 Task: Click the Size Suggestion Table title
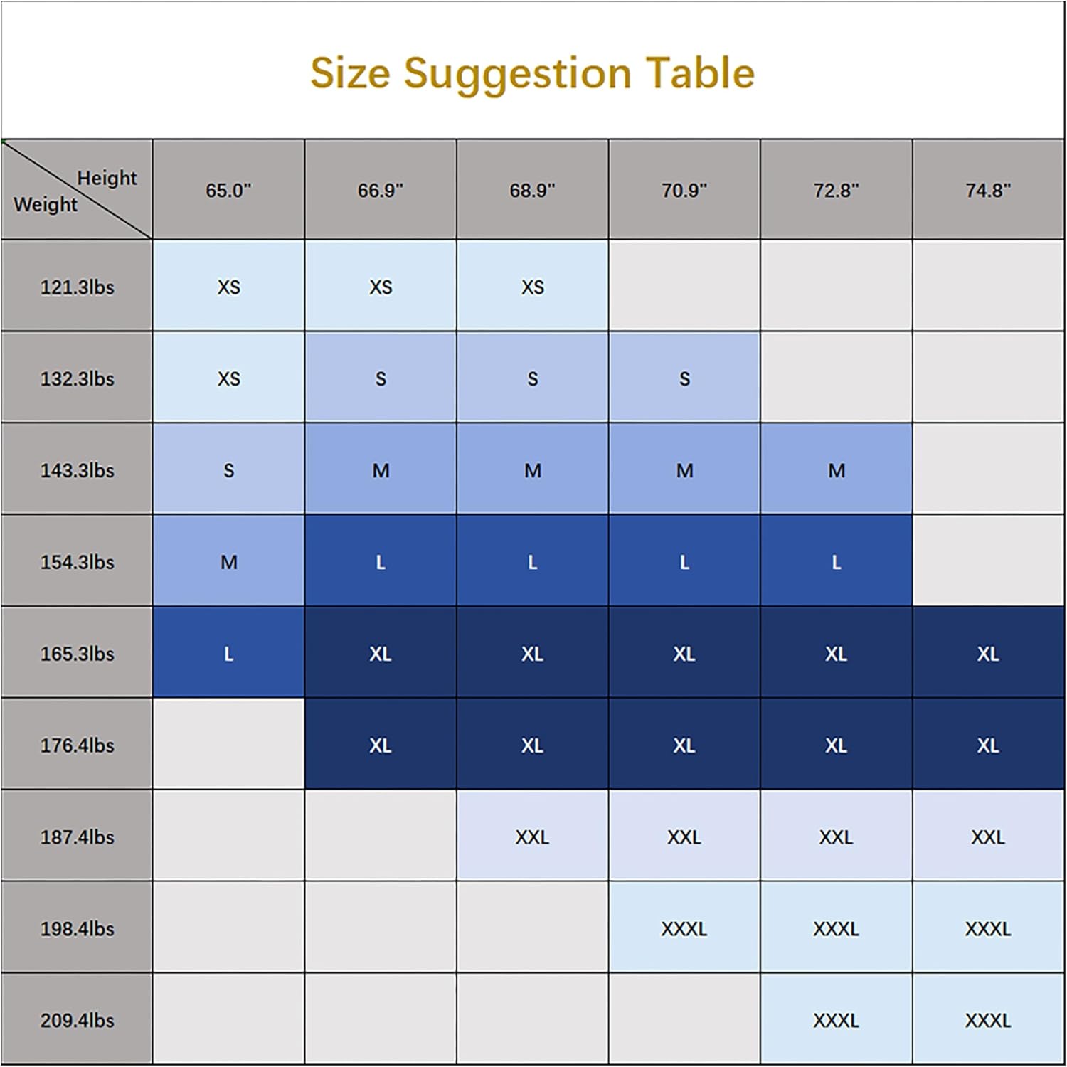pyautogui.click(x=532, y=73)
